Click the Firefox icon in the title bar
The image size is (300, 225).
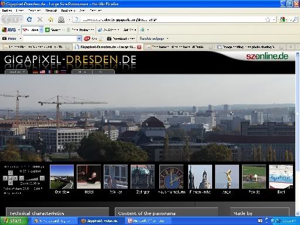pos(3,4)
